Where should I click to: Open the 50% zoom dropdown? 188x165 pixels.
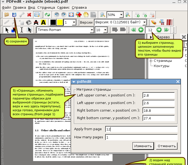[x=121, y=15]
